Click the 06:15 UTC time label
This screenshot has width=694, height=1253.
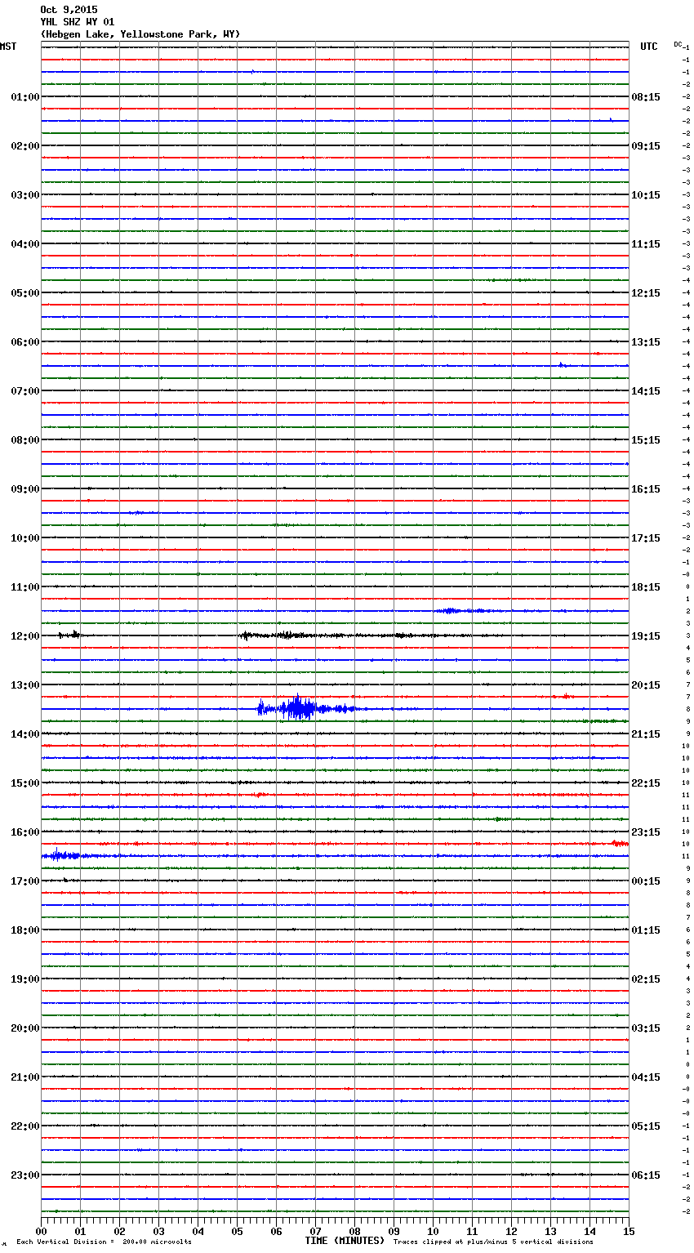pyautogui.click(x=646, y=1175)
